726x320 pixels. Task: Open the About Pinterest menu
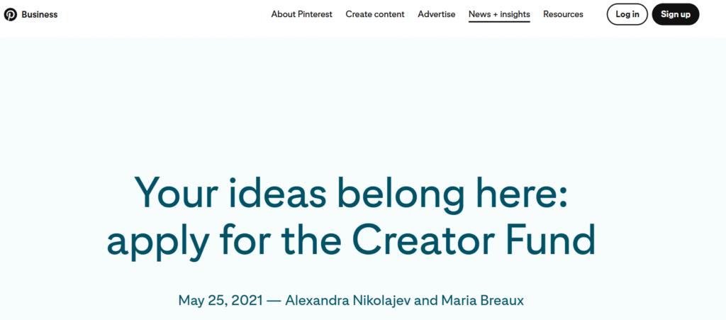(x=301, y=14)
